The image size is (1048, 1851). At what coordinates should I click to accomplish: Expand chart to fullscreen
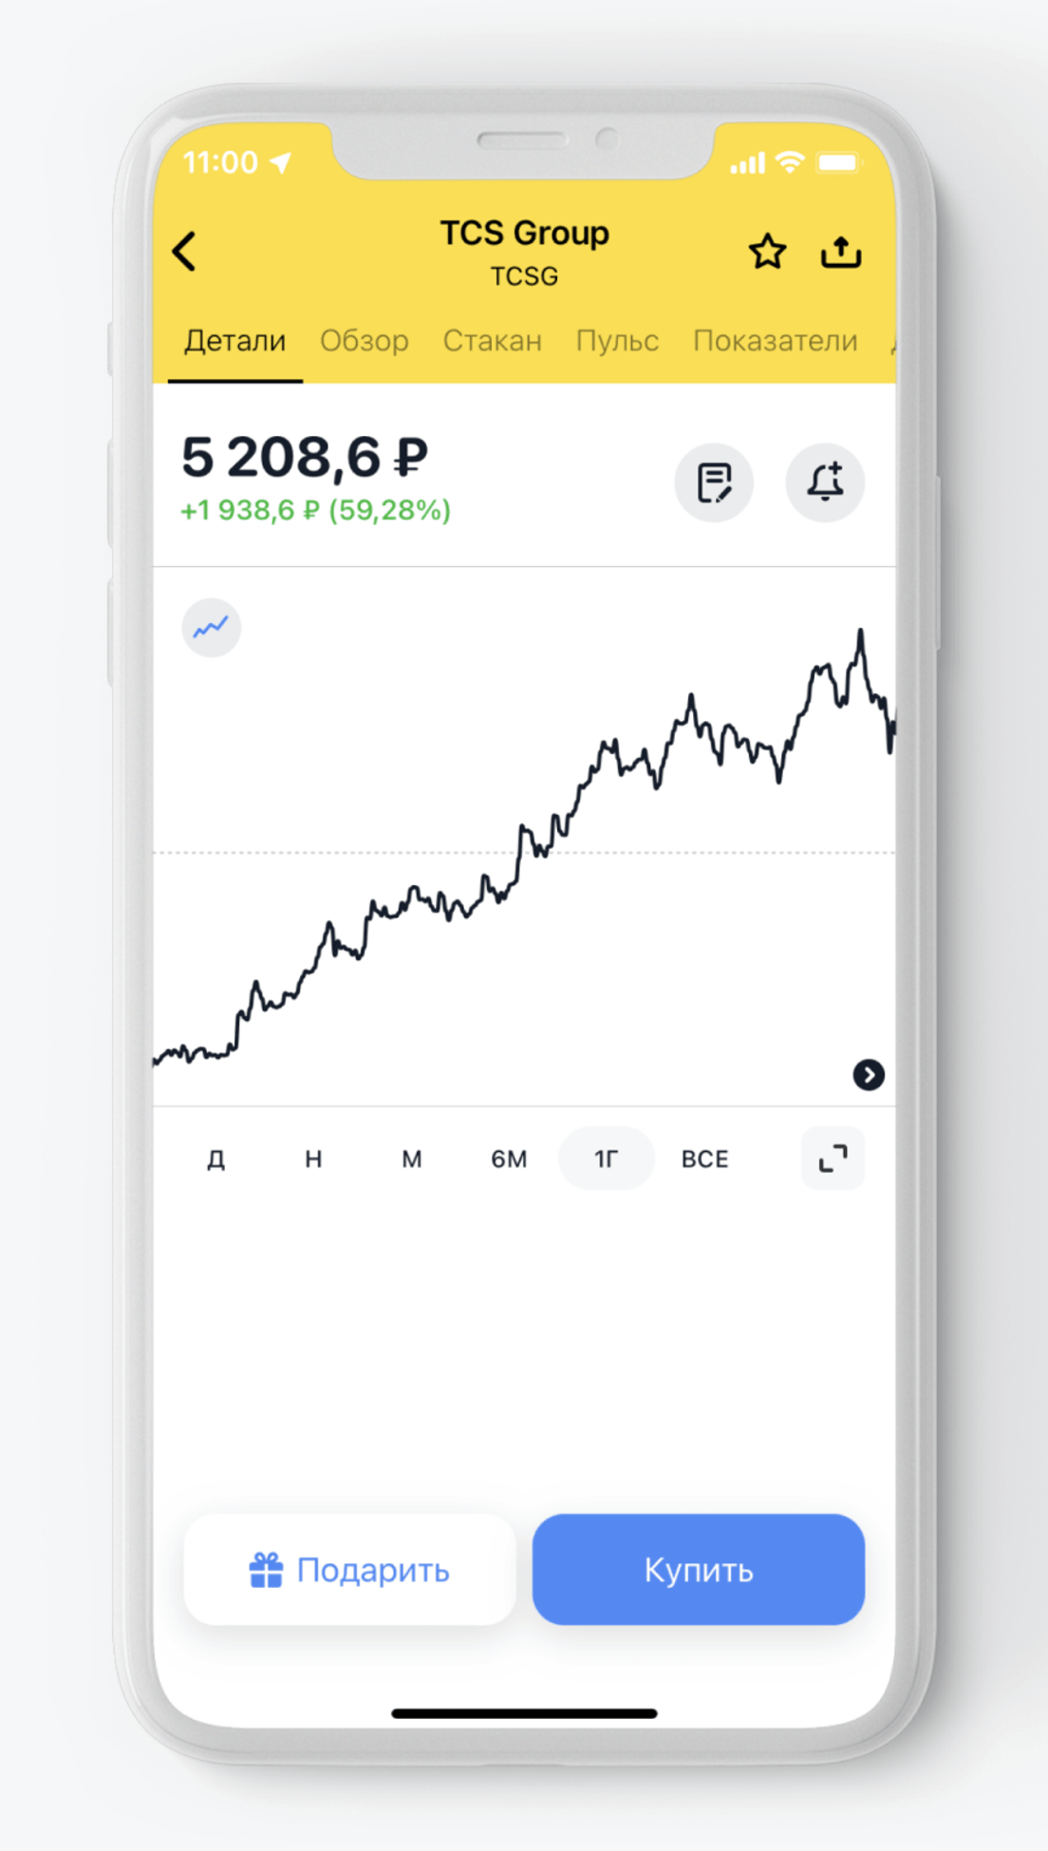pyautogui.click(x=833, y=1158)
